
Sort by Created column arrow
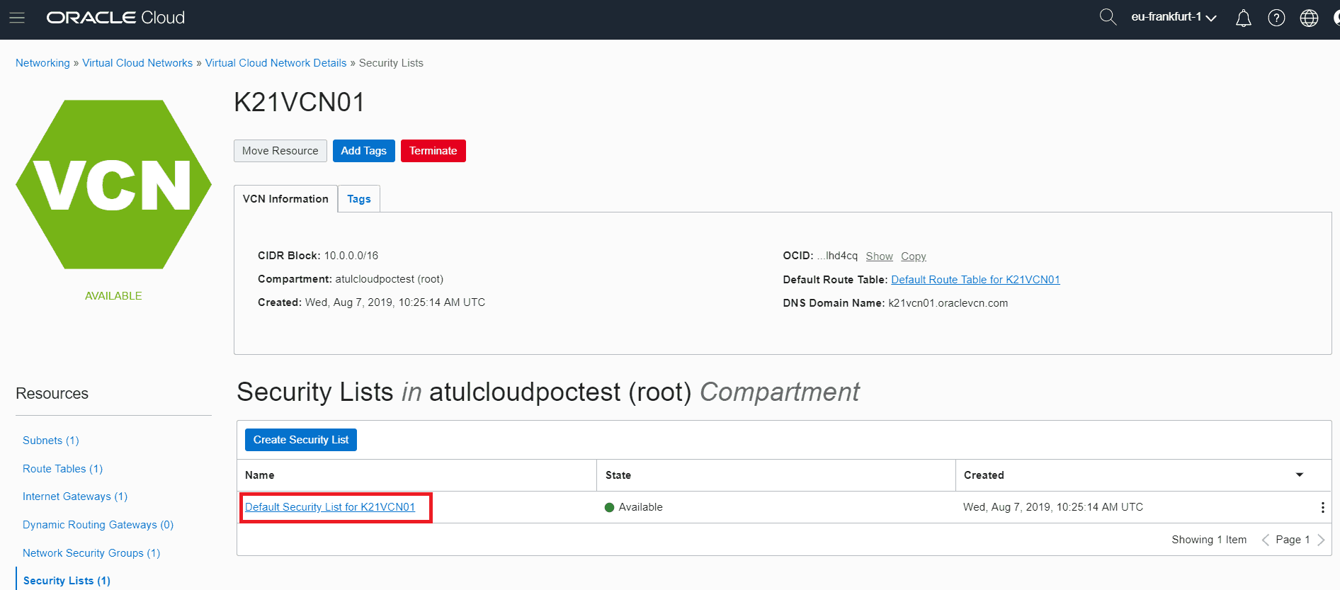[x=1300, y=475]
